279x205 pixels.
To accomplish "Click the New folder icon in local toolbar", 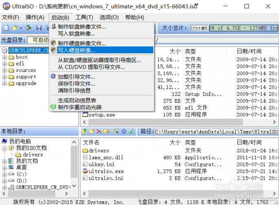I will 92,132.
